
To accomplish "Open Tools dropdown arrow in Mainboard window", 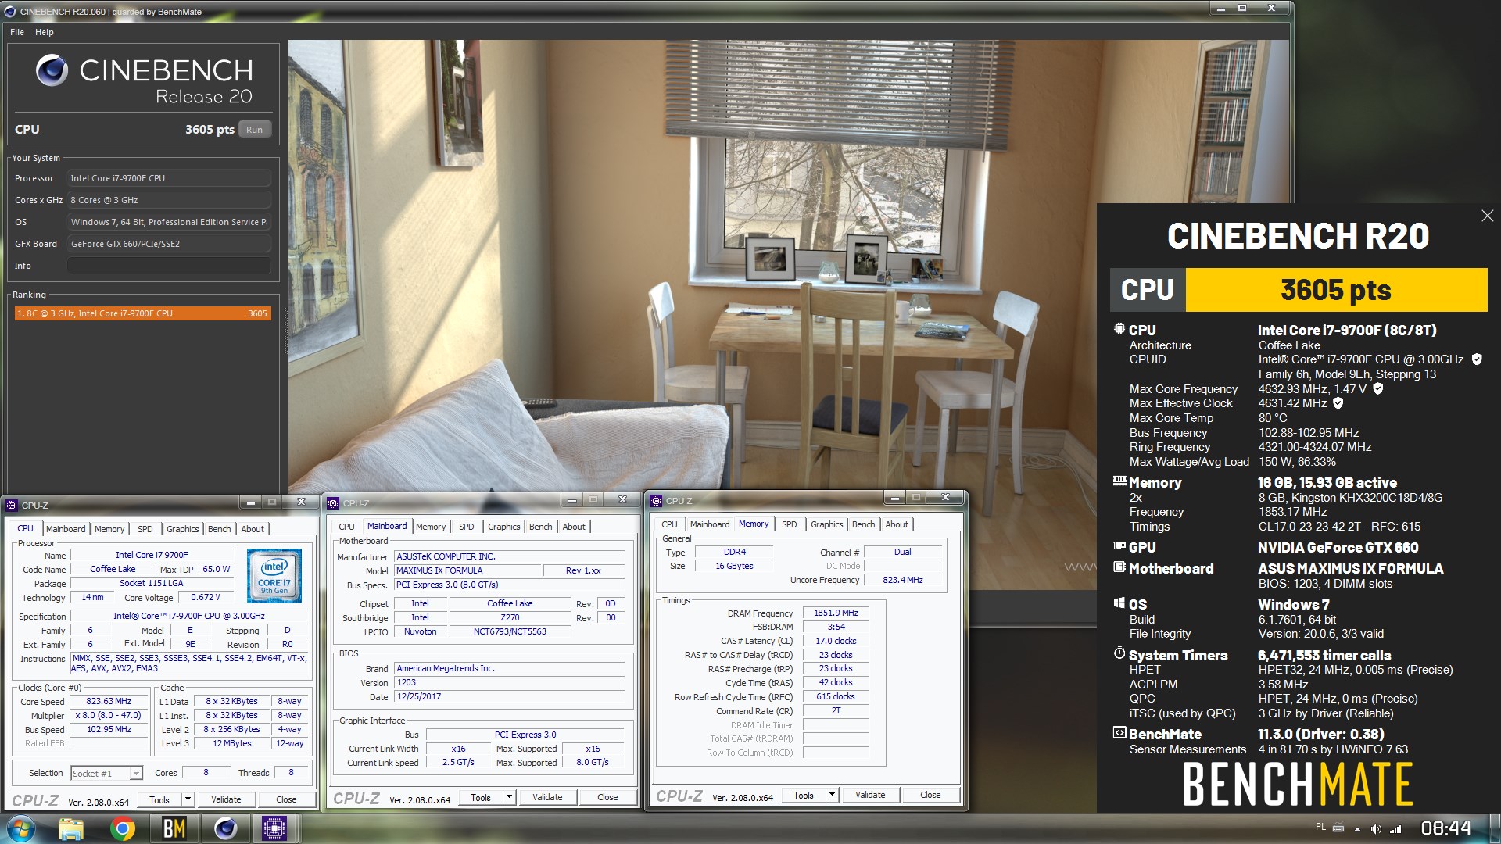I will [509, 797].
